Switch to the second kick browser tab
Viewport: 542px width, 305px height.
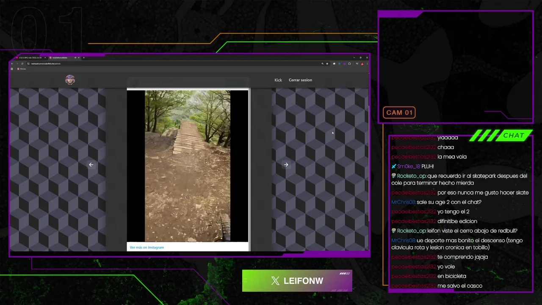point(64,58)
